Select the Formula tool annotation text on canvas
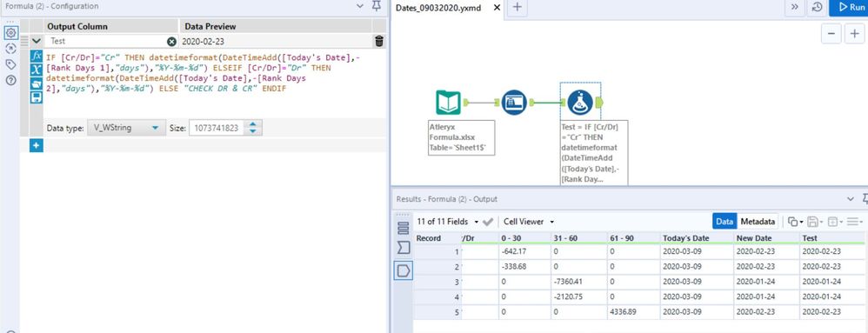This screenshot has height=333, width=868. (x=593, y=152)
